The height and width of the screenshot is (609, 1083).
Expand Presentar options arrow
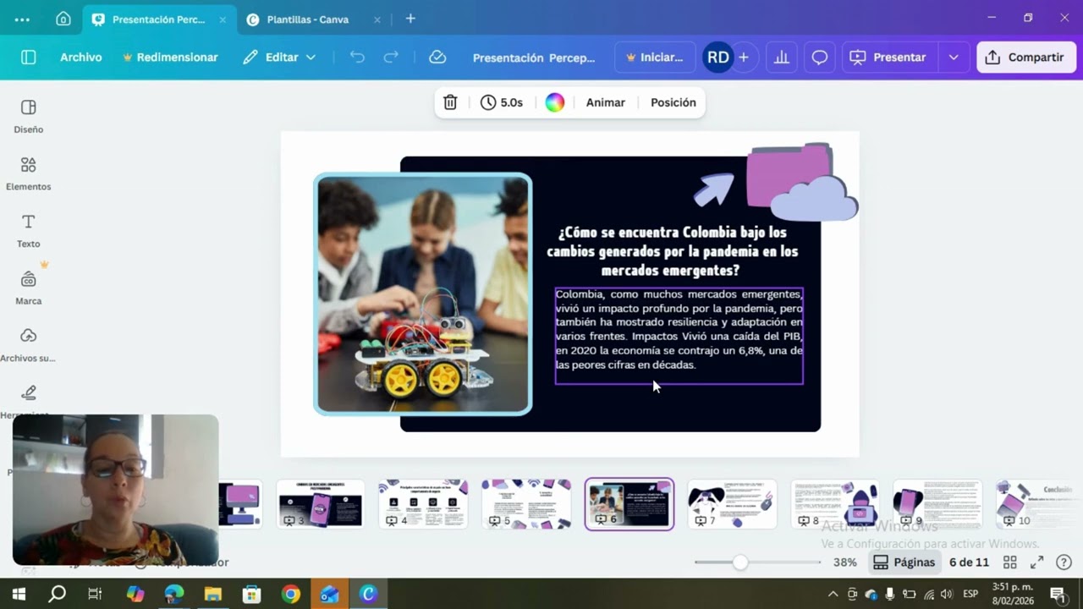954,58
